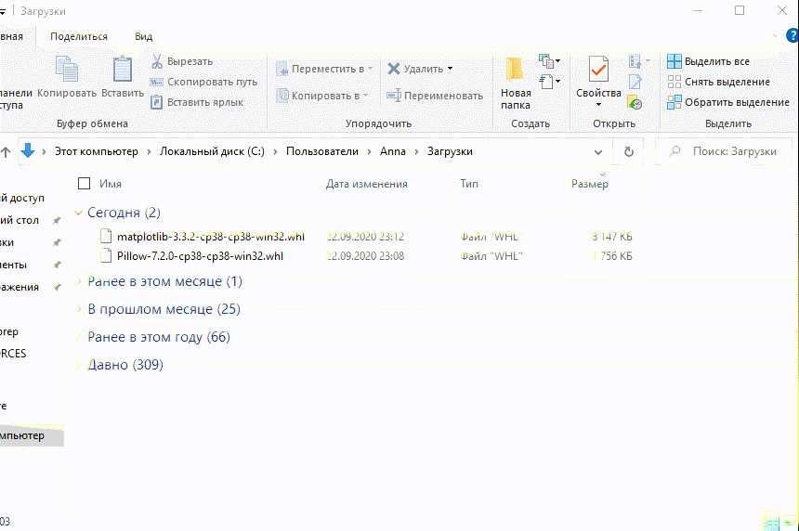Click Этот компьютер in address path
The image size is (799, 531).
pos(97,151)
